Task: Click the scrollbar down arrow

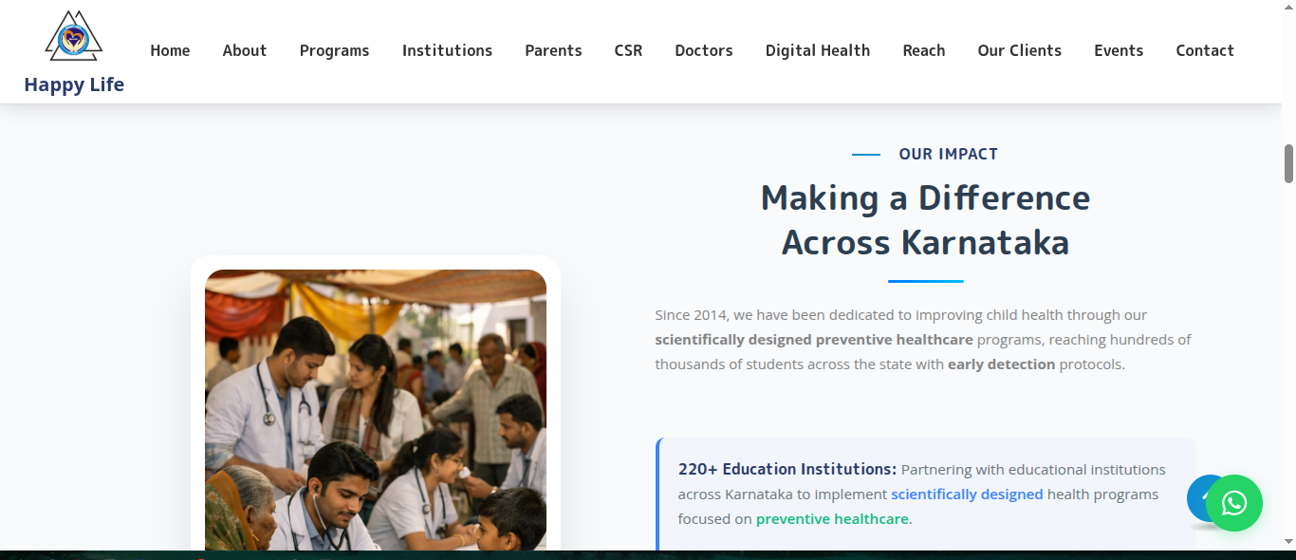Action: pyautogui.click(x=1288, y=541)
